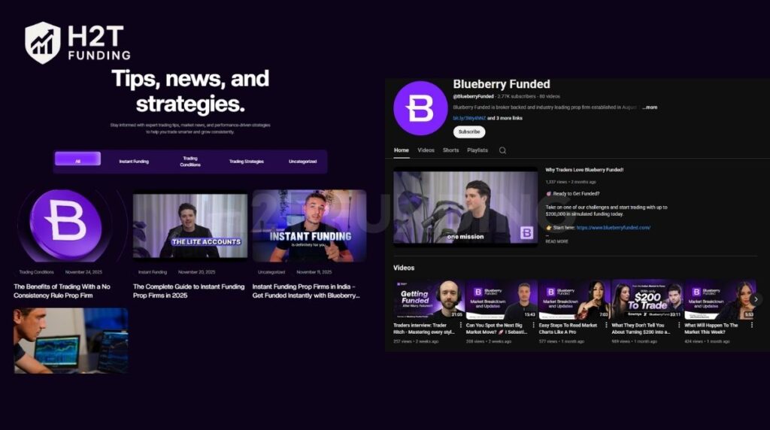Subscribe to Blueberry Funded channel
Screen dimensions: 770x430
(x=469, y=132)
